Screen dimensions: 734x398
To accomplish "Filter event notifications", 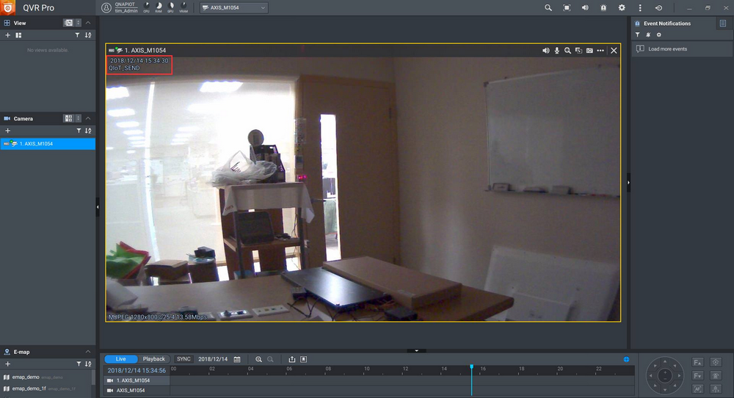I will [637, 35].
